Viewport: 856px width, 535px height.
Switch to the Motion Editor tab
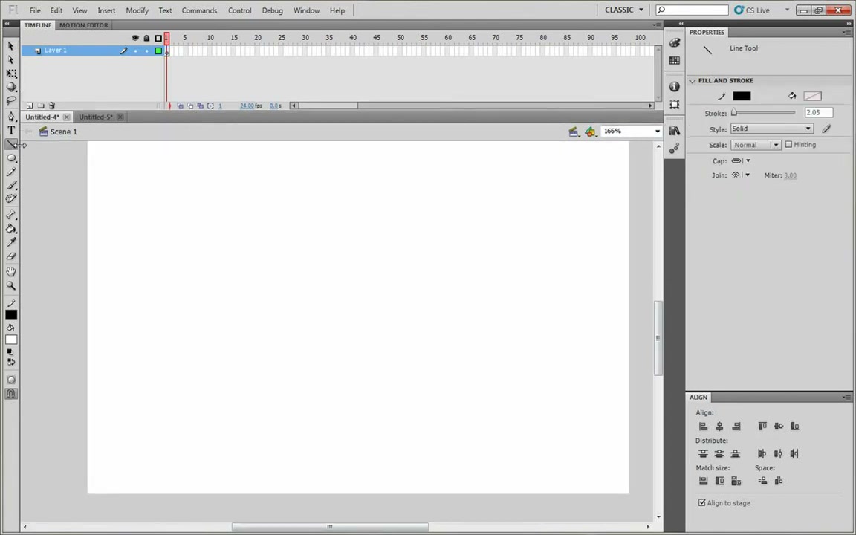(83, 25)
